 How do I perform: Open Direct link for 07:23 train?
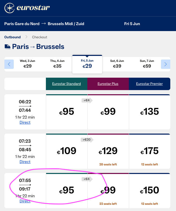(25, 162)
